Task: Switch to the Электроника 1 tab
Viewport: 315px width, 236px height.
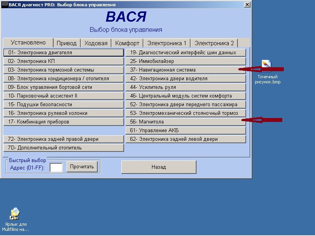Action: (x=167, y=43)
